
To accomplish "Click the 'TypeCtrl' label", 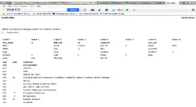I will 105,43.
